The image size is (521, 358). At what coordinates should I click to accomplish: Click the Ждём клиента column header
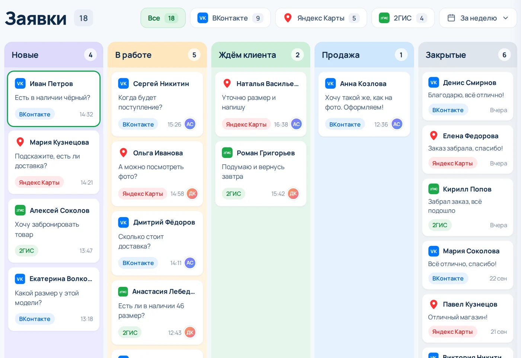pyautogui.click(x=261, y=55)
